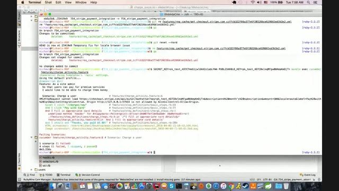This screenshot has height=191, width=339.
Task: Click the Project side panel tab
Action: pyautogui.click(x=19, y=19)
